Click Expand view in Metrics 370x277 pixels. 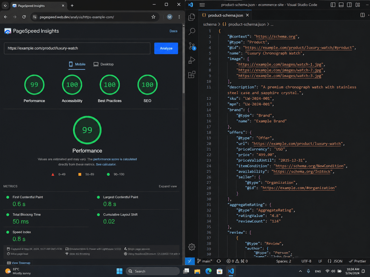point(168,186)
